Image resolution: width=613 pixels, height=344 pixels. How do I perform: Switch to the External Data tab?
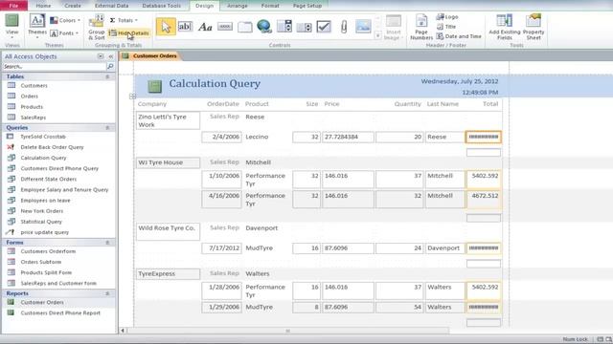point(111,6)
